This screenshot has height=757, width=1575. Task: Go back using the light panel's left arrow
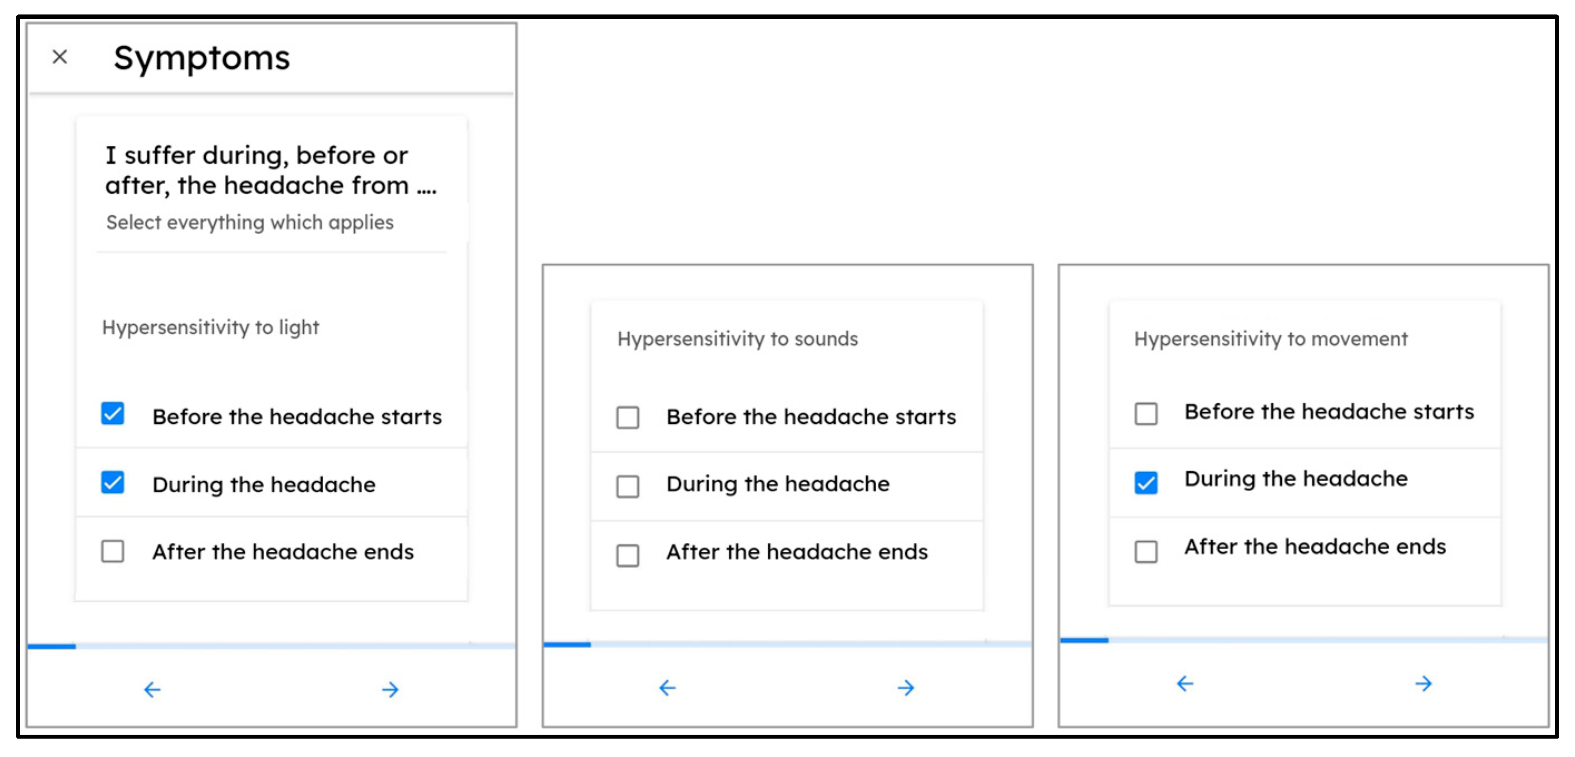point(152,690)
